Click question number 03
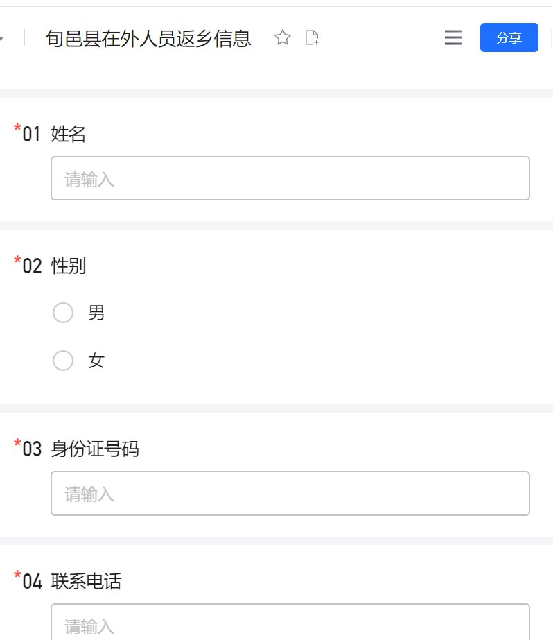553x640 pixels. (x=32, y=449)
